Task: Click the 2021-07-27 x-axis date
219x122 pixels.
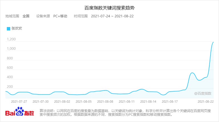Action: (19, 102)
